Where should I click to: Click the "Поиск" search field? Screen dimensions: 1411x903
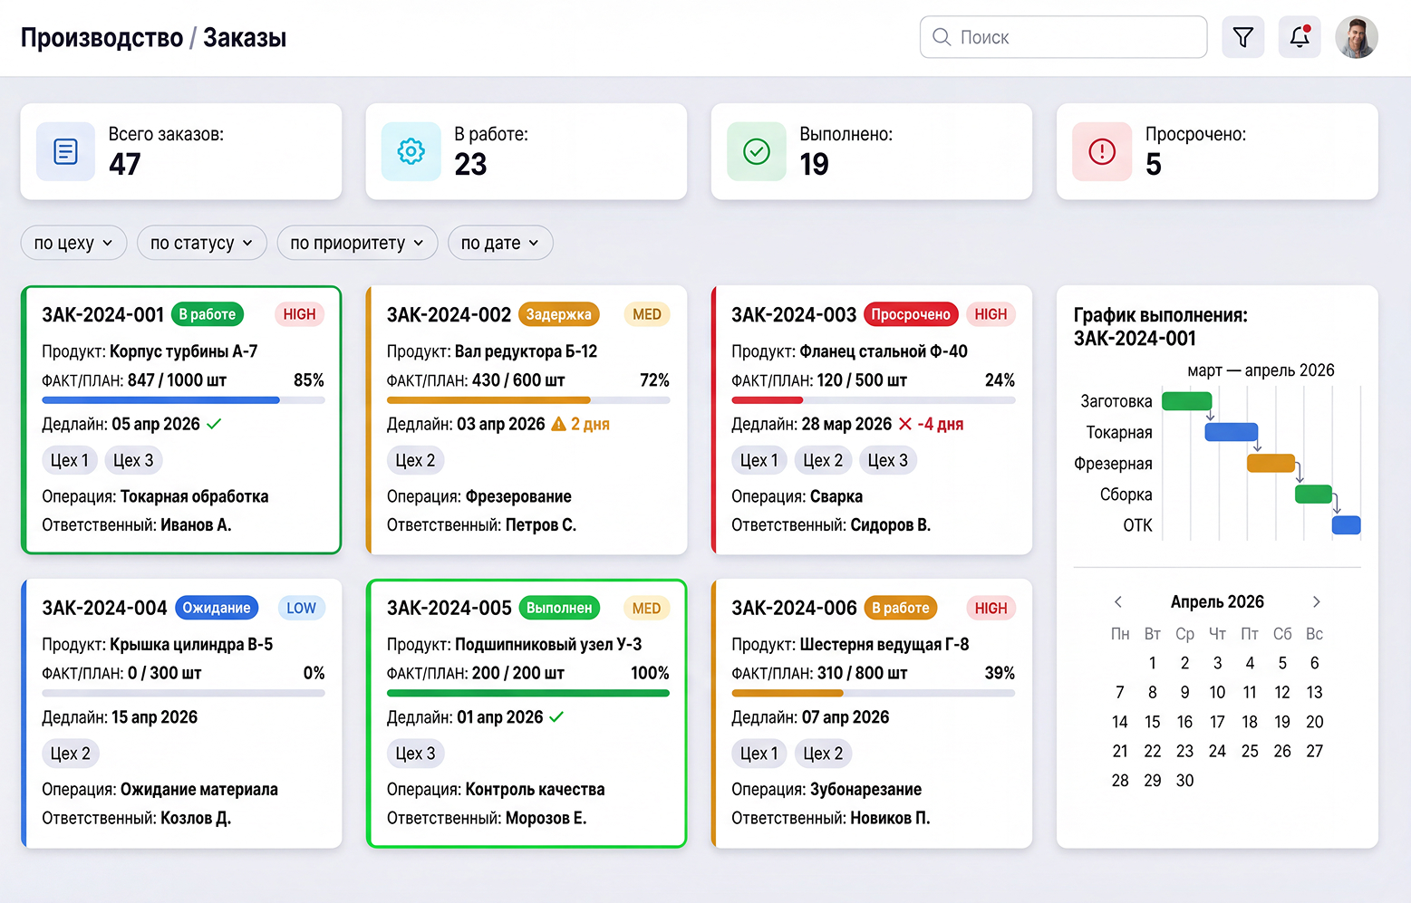coord(1063,37)
